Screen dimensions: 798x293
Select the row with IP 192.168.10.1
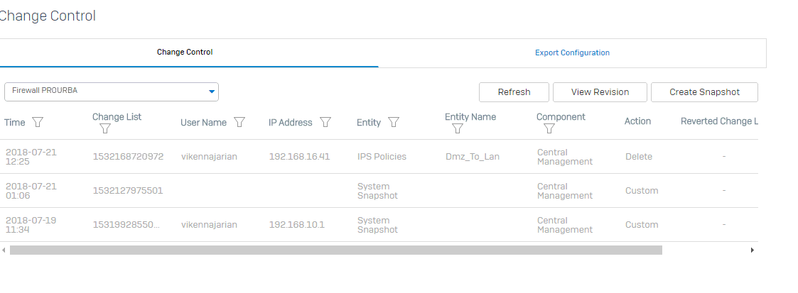379,225
